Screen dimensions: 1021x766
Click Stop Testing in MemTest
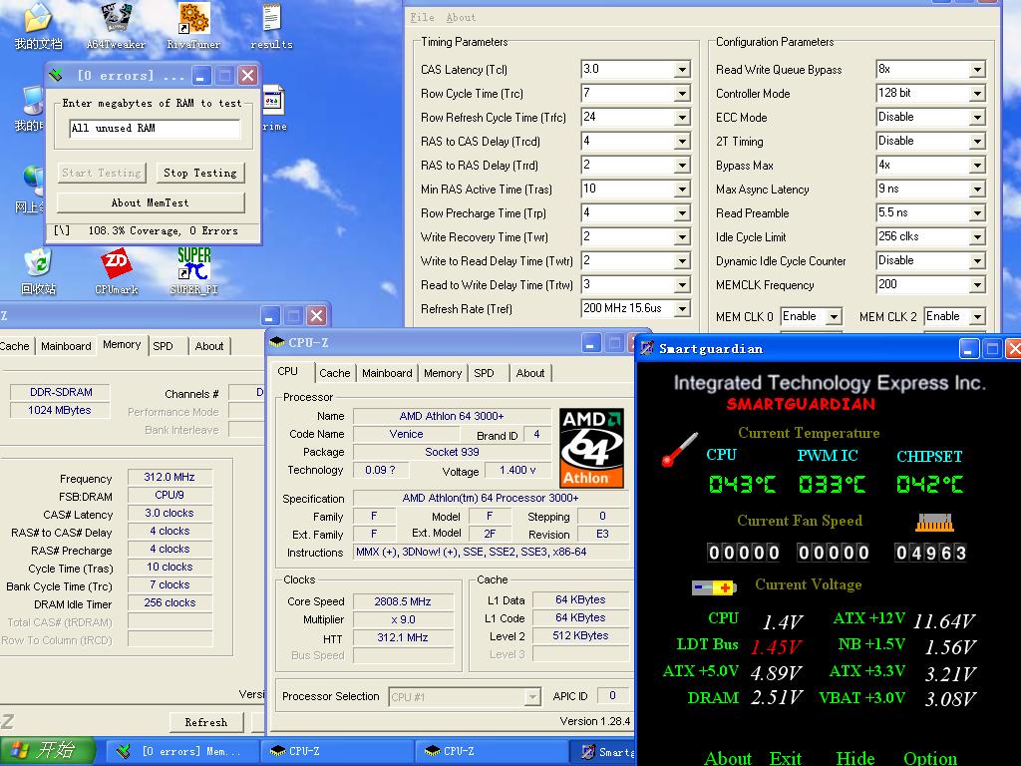(200, 173)
